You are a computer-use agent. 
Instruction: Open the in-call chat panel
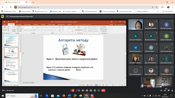[x=169, y=90]
